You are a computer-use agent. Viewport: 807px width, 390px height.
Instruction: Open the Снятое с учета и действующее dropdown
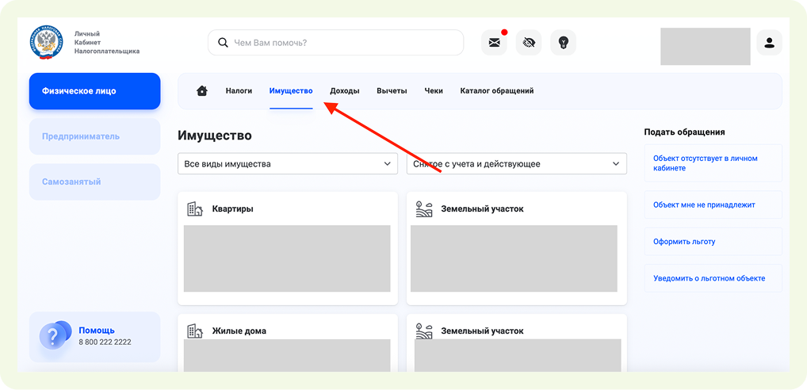pyautogui.click(x=516, y=164)
